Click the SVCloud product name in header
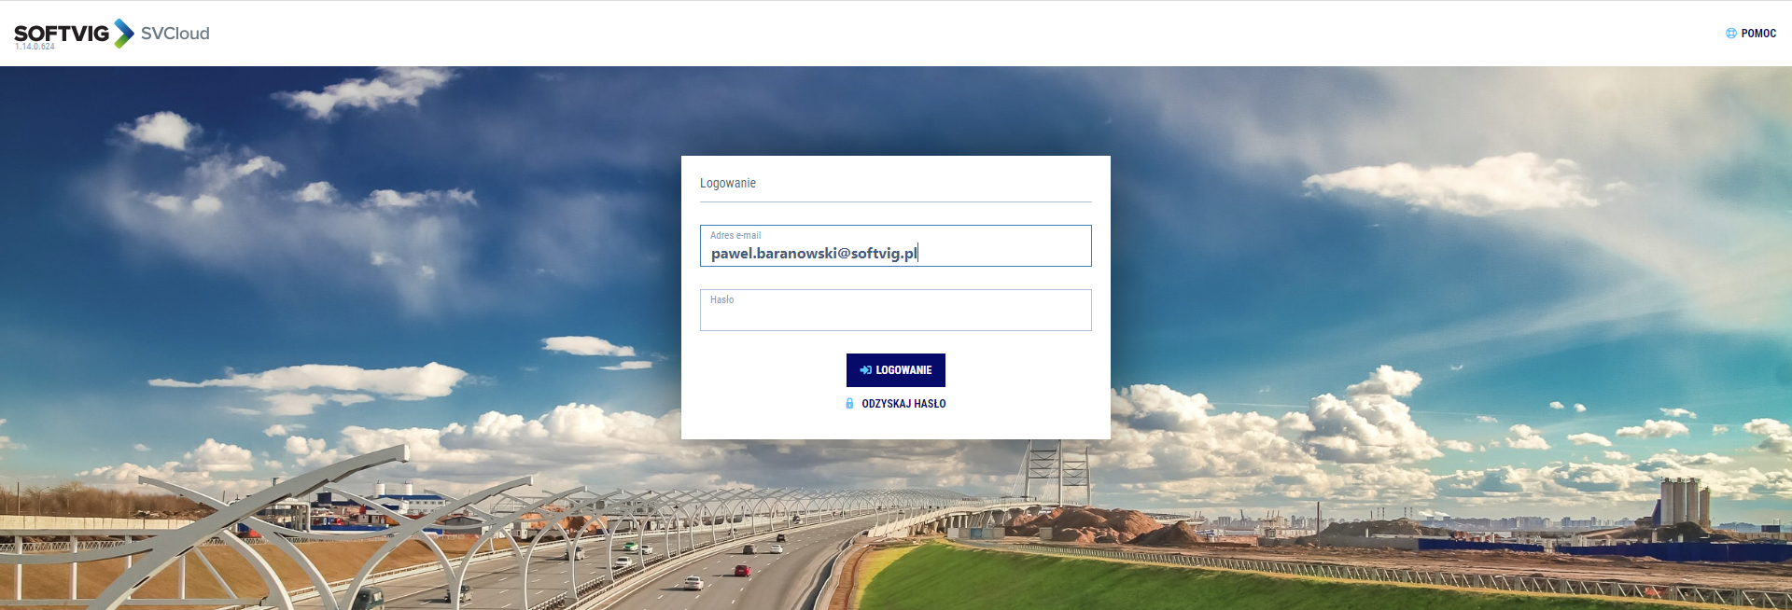 [x=175, y=34]
